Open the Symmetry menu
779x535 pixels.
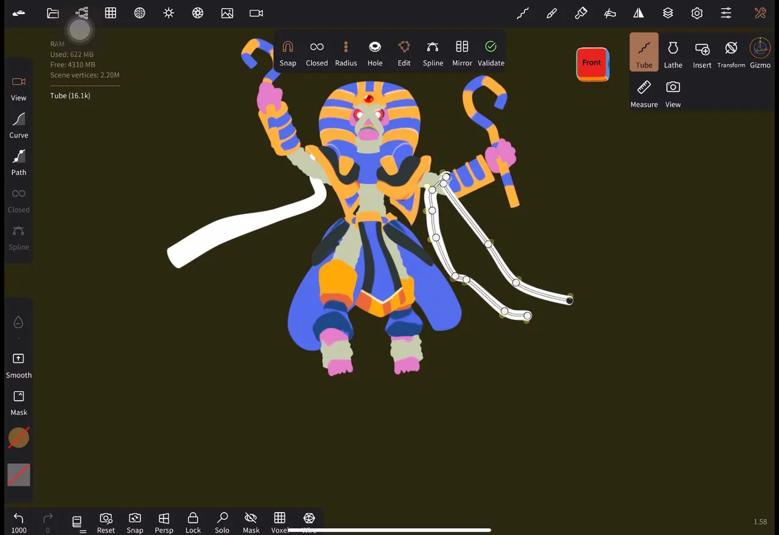638,13
